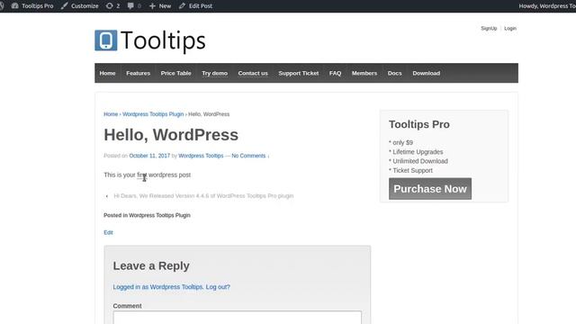Click the Login link
The width and height of the screenshot is (576, 324).
coord(510,28)
